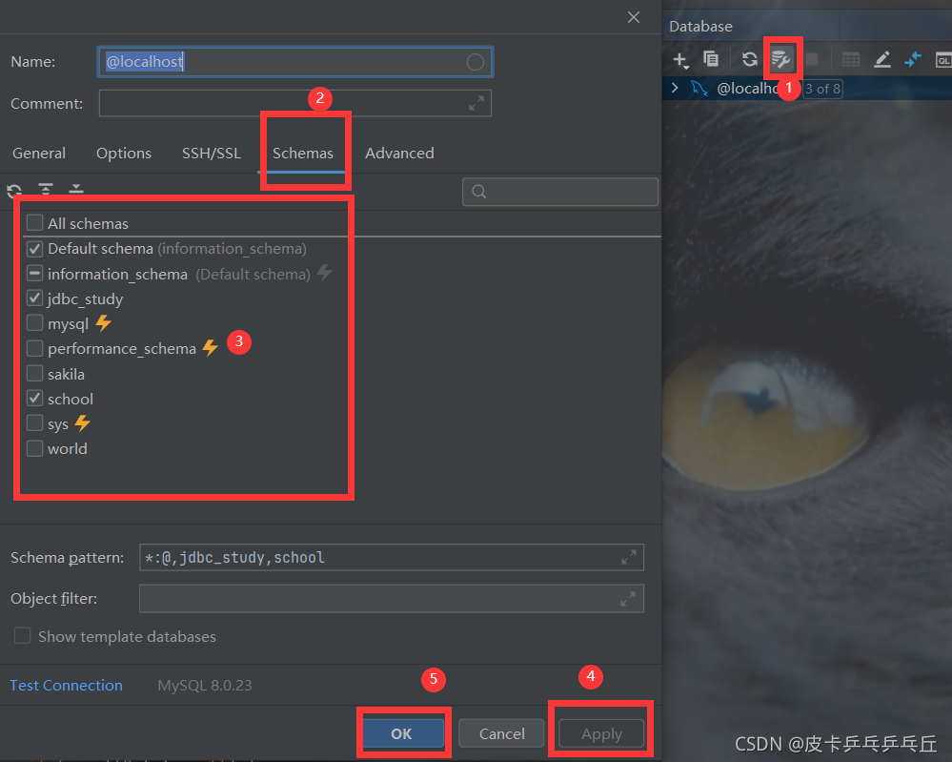This screenshot has width=952, height=762.
Task: Uncheck the Default schema checkbox
Action: pyautogui.click(x=34, y=249)
